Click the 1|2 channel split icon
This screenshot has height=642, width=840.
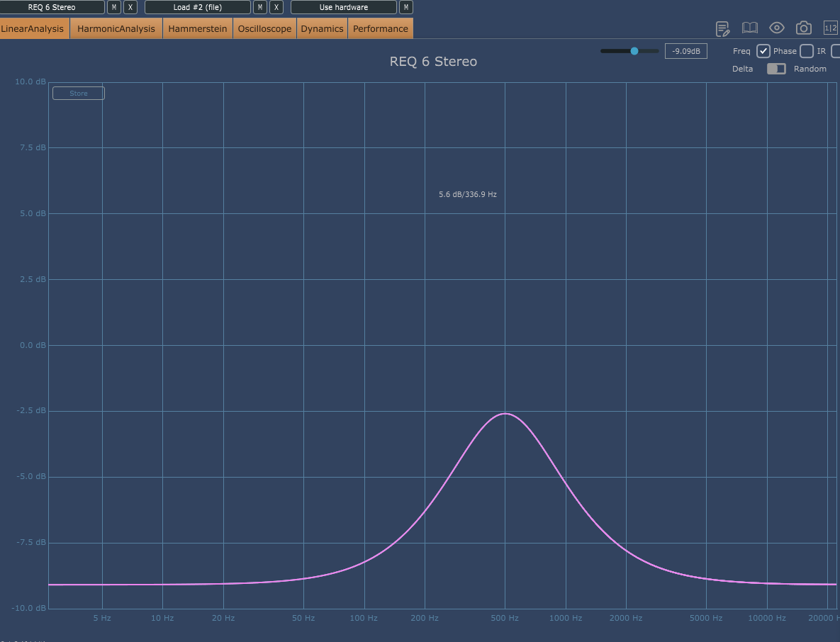click(830, 28)
